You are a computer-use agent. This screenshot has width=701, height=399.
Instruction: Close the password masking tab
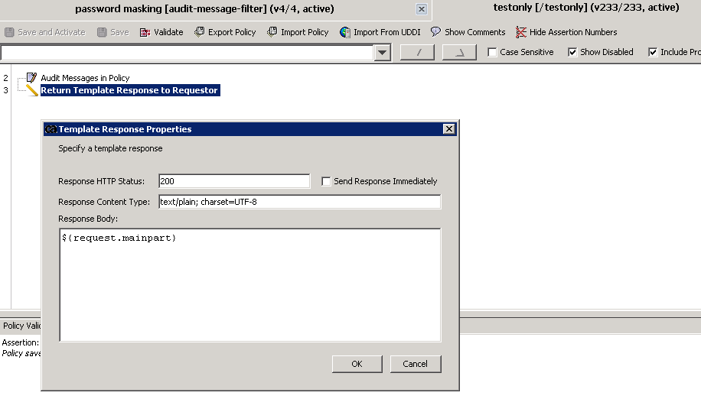tap(421, 9)
